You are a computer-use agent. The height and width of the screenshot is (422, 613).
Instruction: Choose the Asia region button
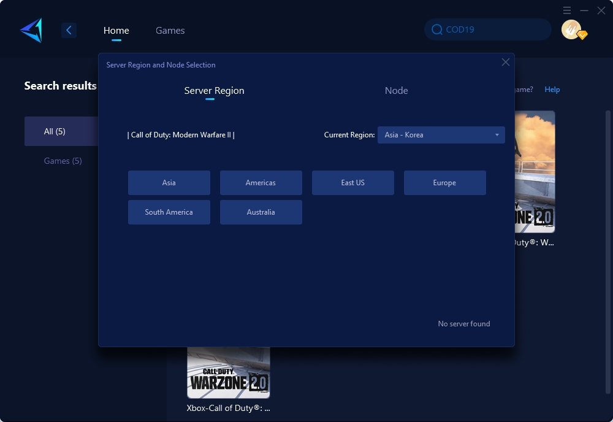[x=169, y=183]
